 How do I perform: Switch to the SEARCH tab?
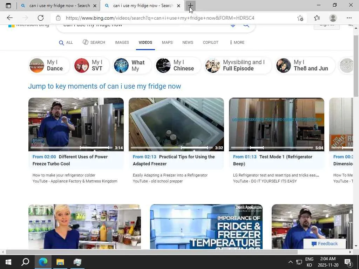(x=94, y=42)
